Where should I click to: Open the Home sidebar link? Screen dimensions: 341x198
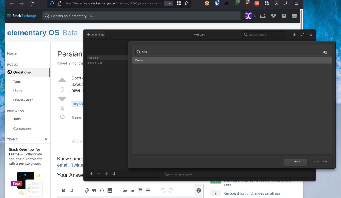point(12,53)
